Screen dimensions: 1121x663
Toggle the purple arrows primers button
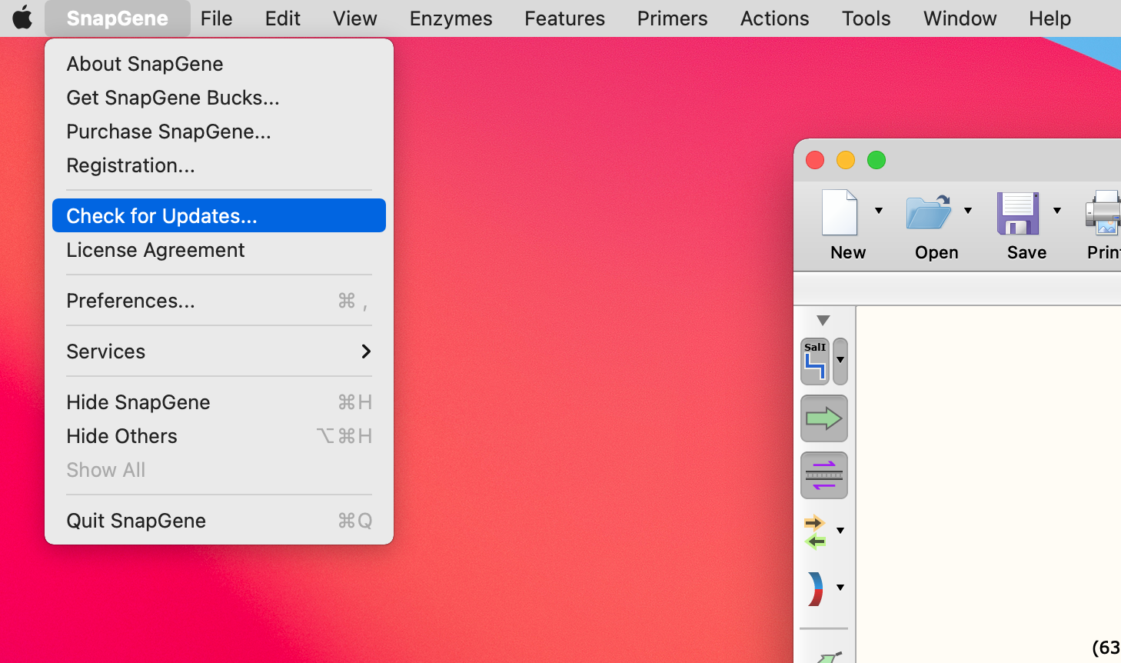pos(823,475)
